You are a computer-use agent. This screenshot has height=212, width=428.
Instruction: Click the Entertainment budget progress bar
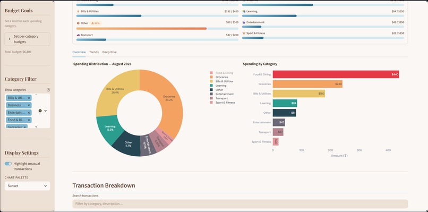coord(323,27)
